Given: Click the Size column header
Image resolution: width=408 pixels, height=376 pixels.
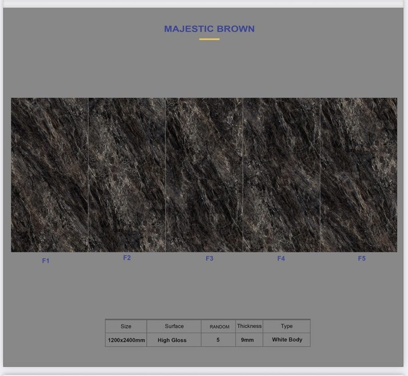Looking at the screenshot, I should tap(126, 326).
